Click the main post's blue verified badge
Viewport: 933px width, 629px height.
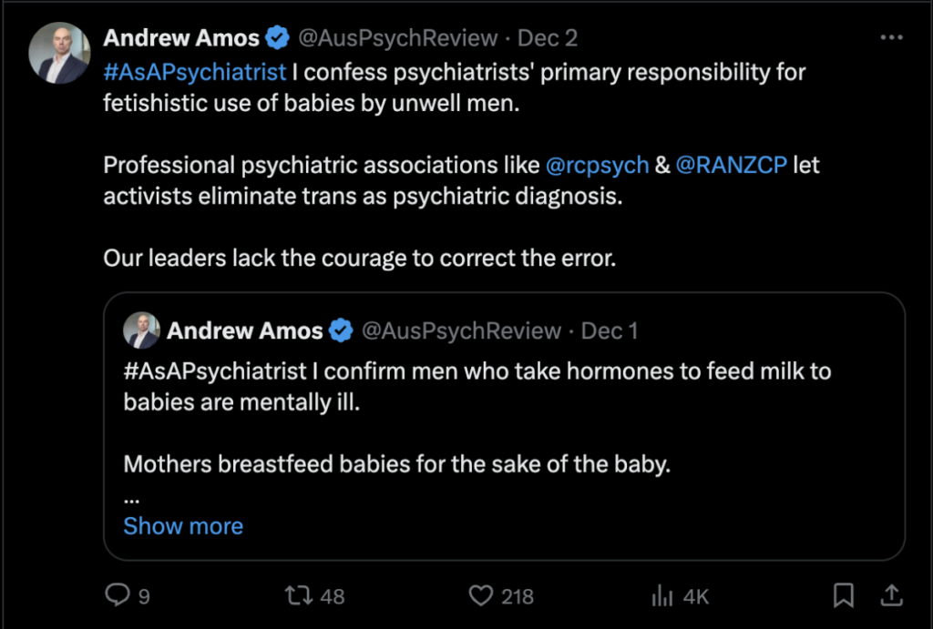click(x=277, y=39)
